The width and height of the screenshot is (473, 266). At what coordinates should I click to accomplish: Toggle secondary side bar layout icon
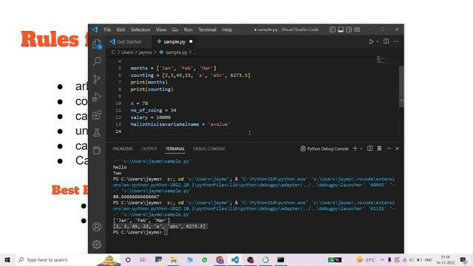349,30
